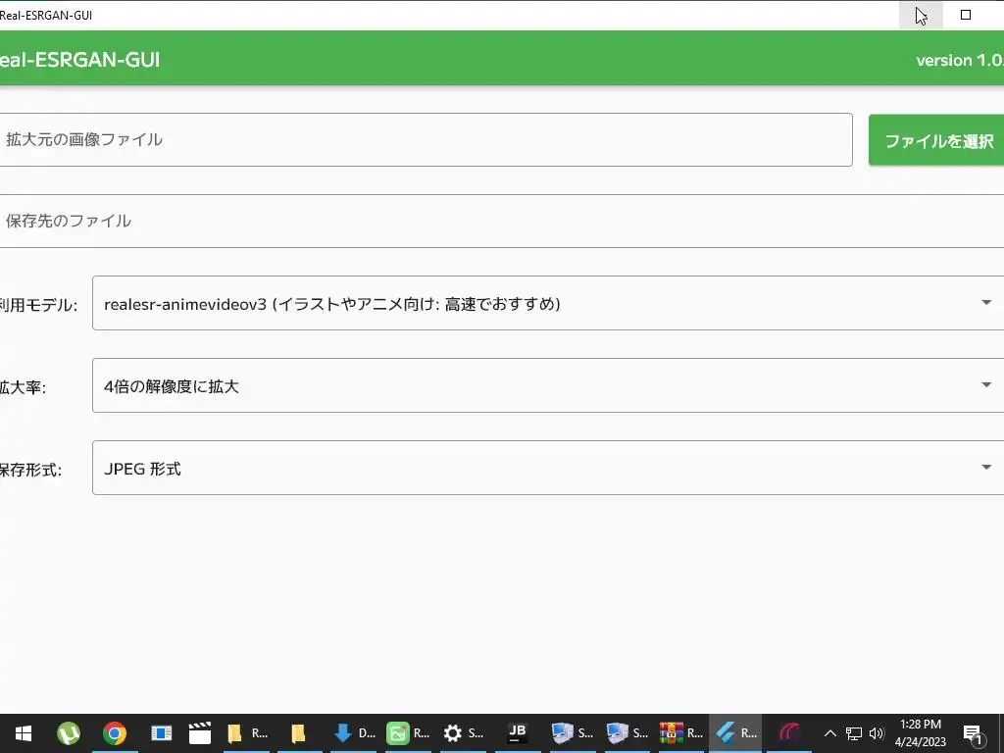Launch Google Chrome from the taskbar

(x=115, y=733)
